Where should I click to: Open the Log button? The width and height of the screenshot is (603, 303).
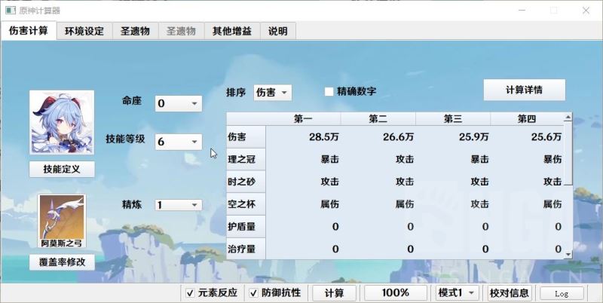point(562,293)
